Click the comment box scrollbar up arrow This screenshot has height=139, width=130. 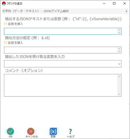point(119,77)
